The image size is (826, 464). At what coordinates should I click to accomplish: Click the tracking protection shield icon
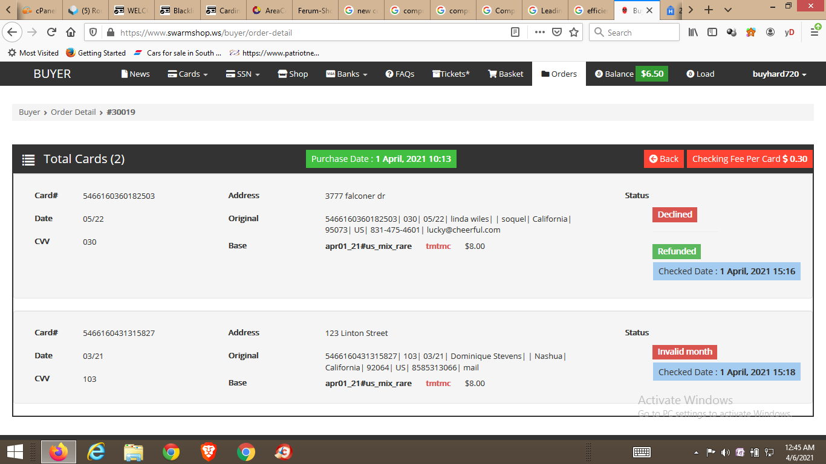(93, 33)
